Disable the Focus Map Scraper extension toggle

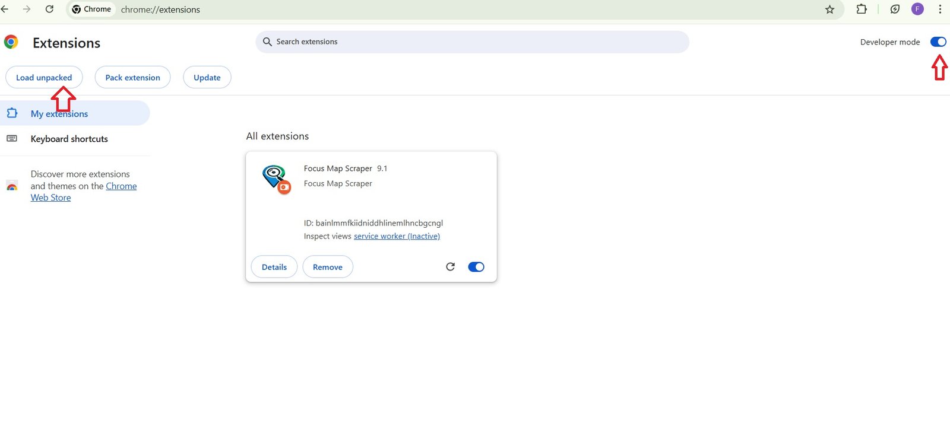[476, 267]
